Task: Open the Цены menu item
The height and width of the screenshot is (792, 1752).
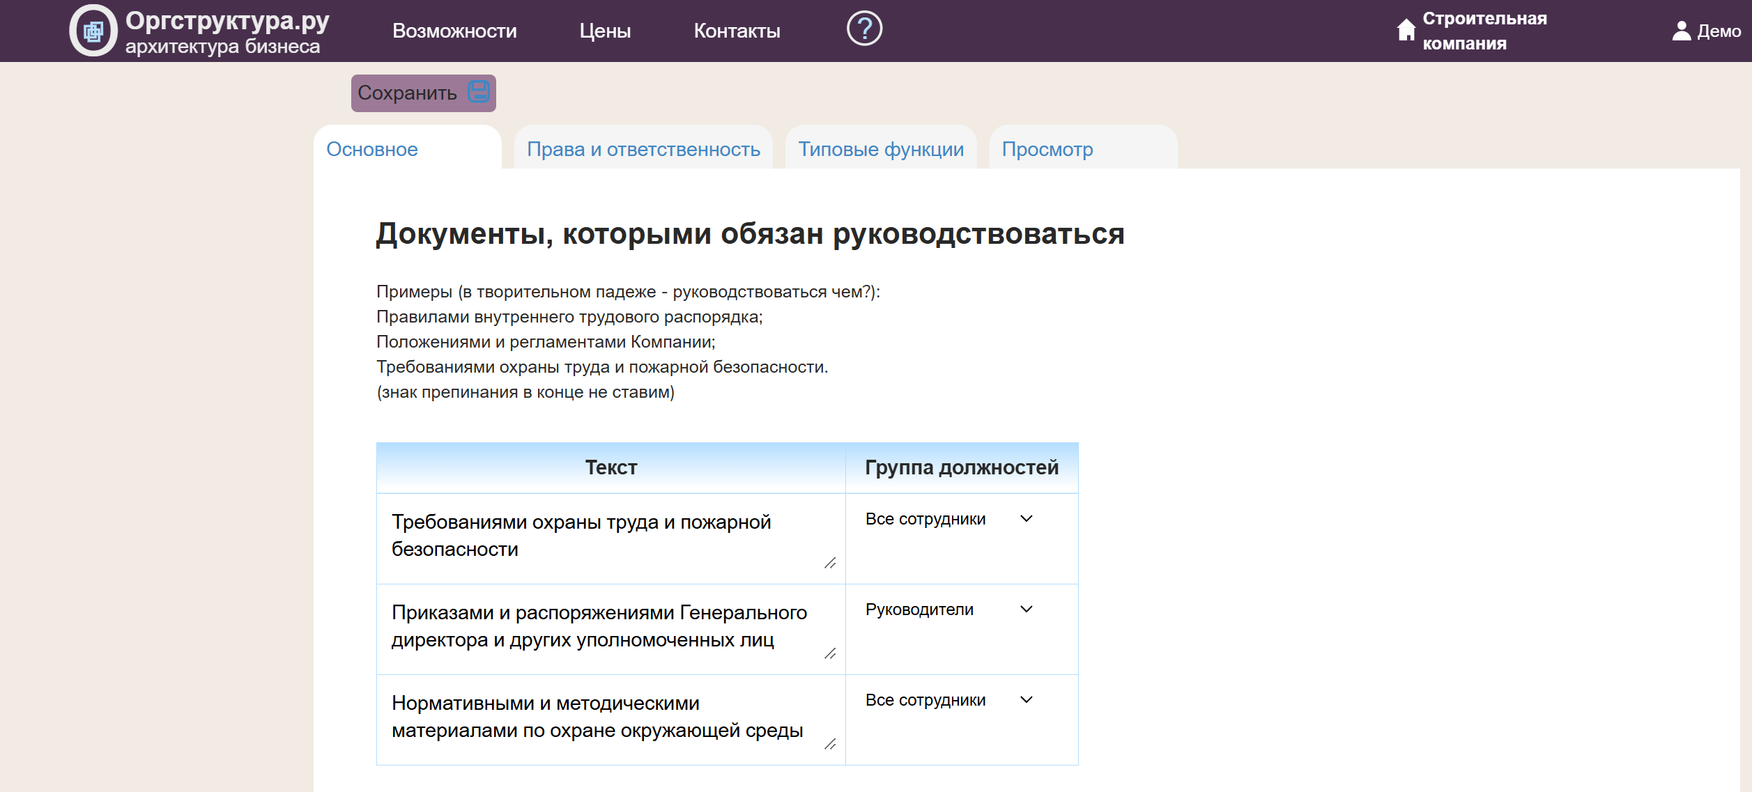Action: tap(605, 31)
